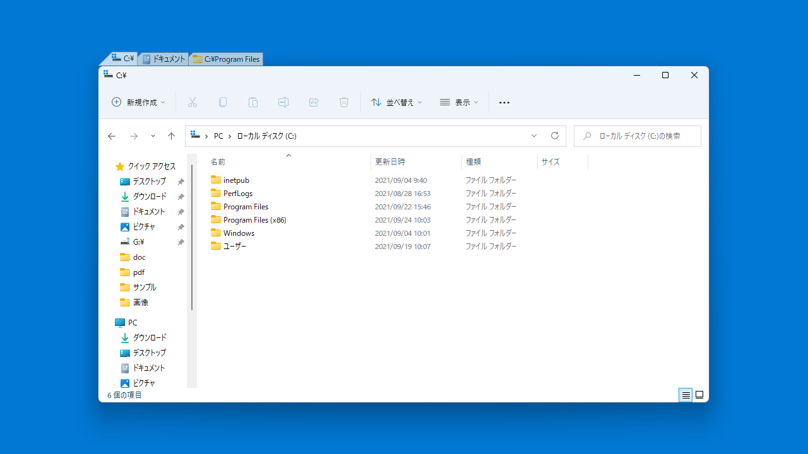This screenshot has width=808, height=454.
Task: Open G:¥ drive in navigation pane
Action: pos(139,242)
